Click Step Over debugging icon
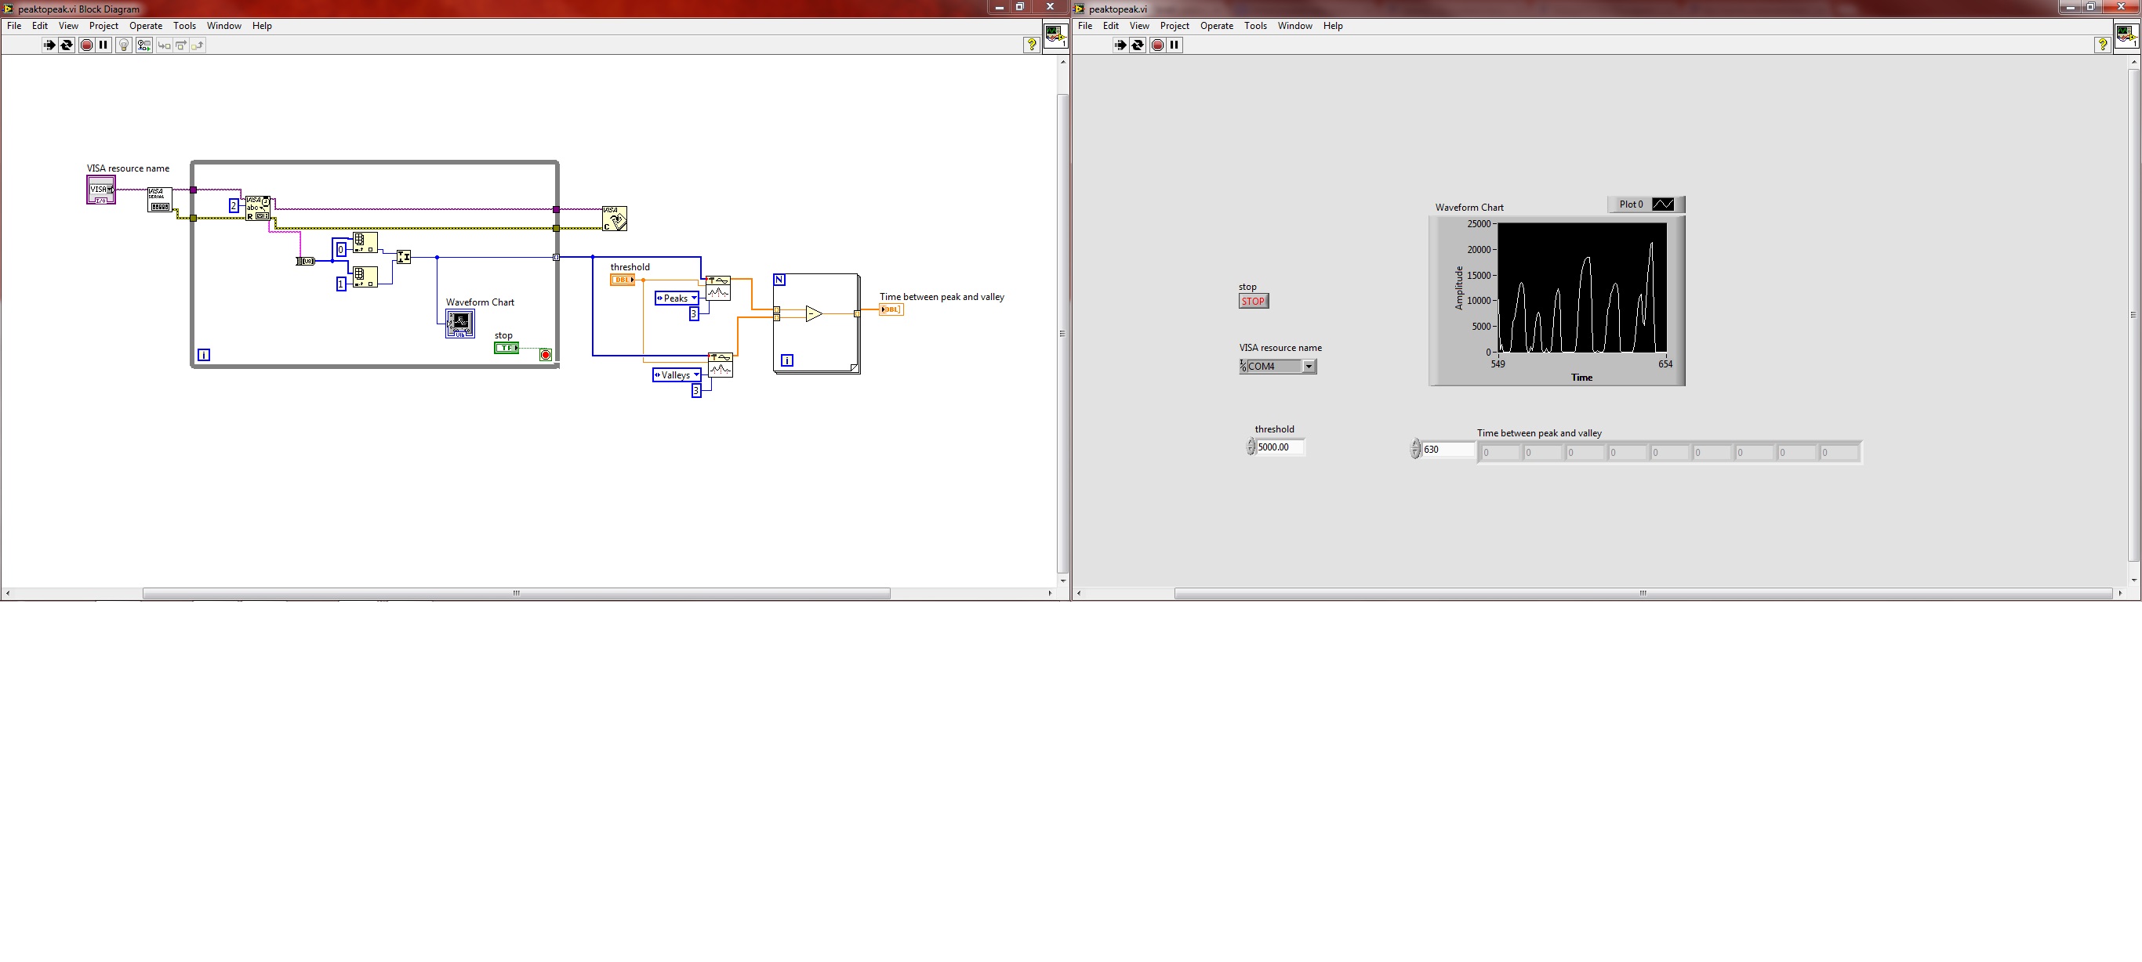This screenshot has height=962, width=2142. point(181,45)
